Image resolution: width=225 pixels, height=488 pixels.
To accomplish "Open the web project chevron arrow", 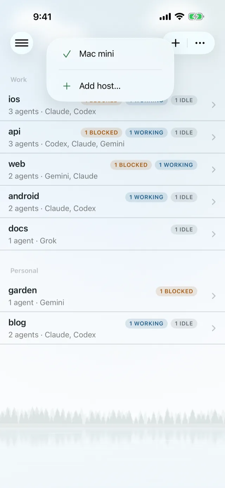I will [213, 170].
